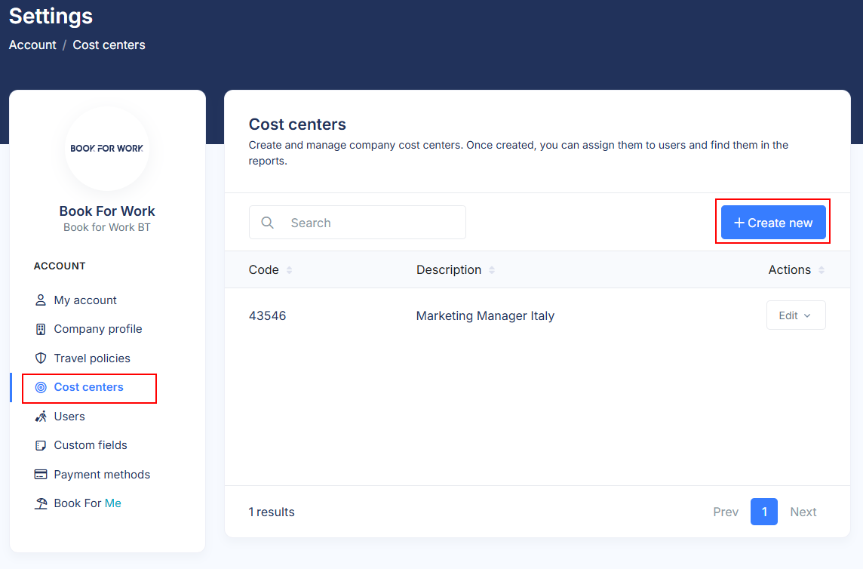Click the 1 results count text
Viewport: 863px width, 569px height.
click(x=272, y=512)
